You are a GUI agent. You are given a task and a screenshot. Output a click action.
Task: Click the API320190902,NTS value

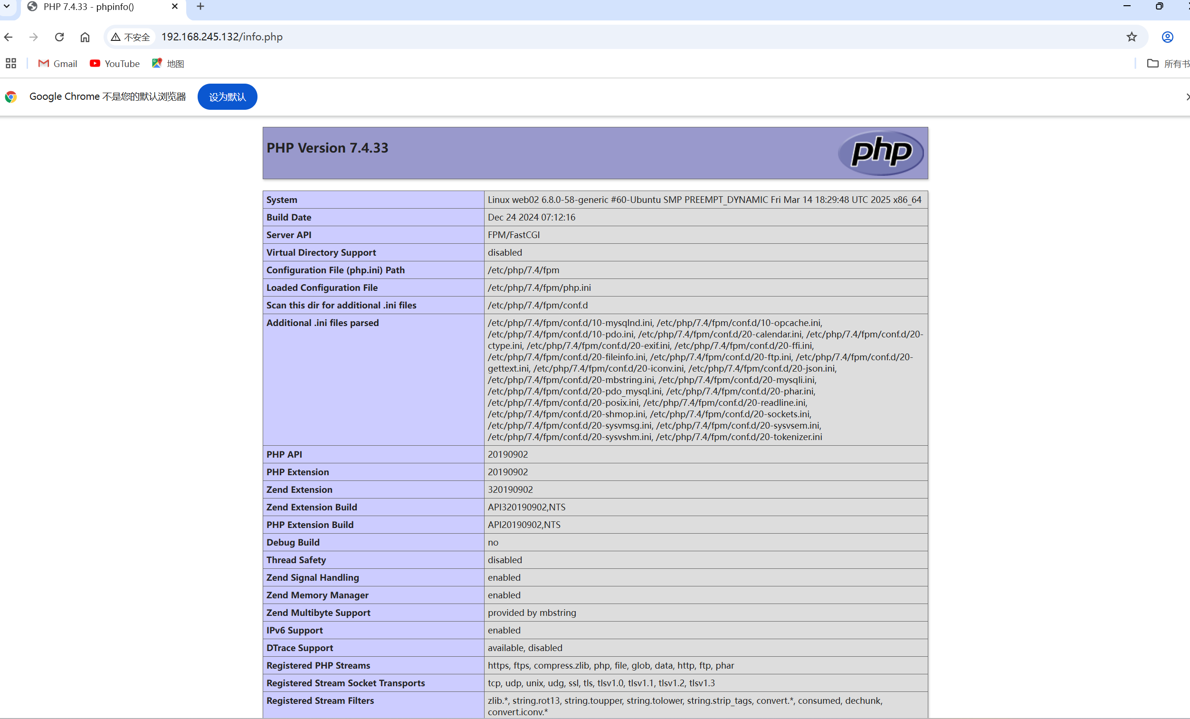(x=526, y=507)
